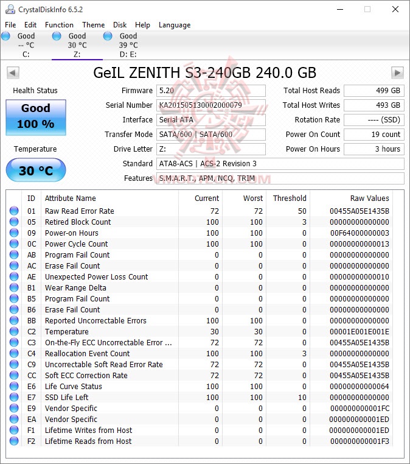
Task: Click the 30 °C temperature button
Action: tap(36, 170)
